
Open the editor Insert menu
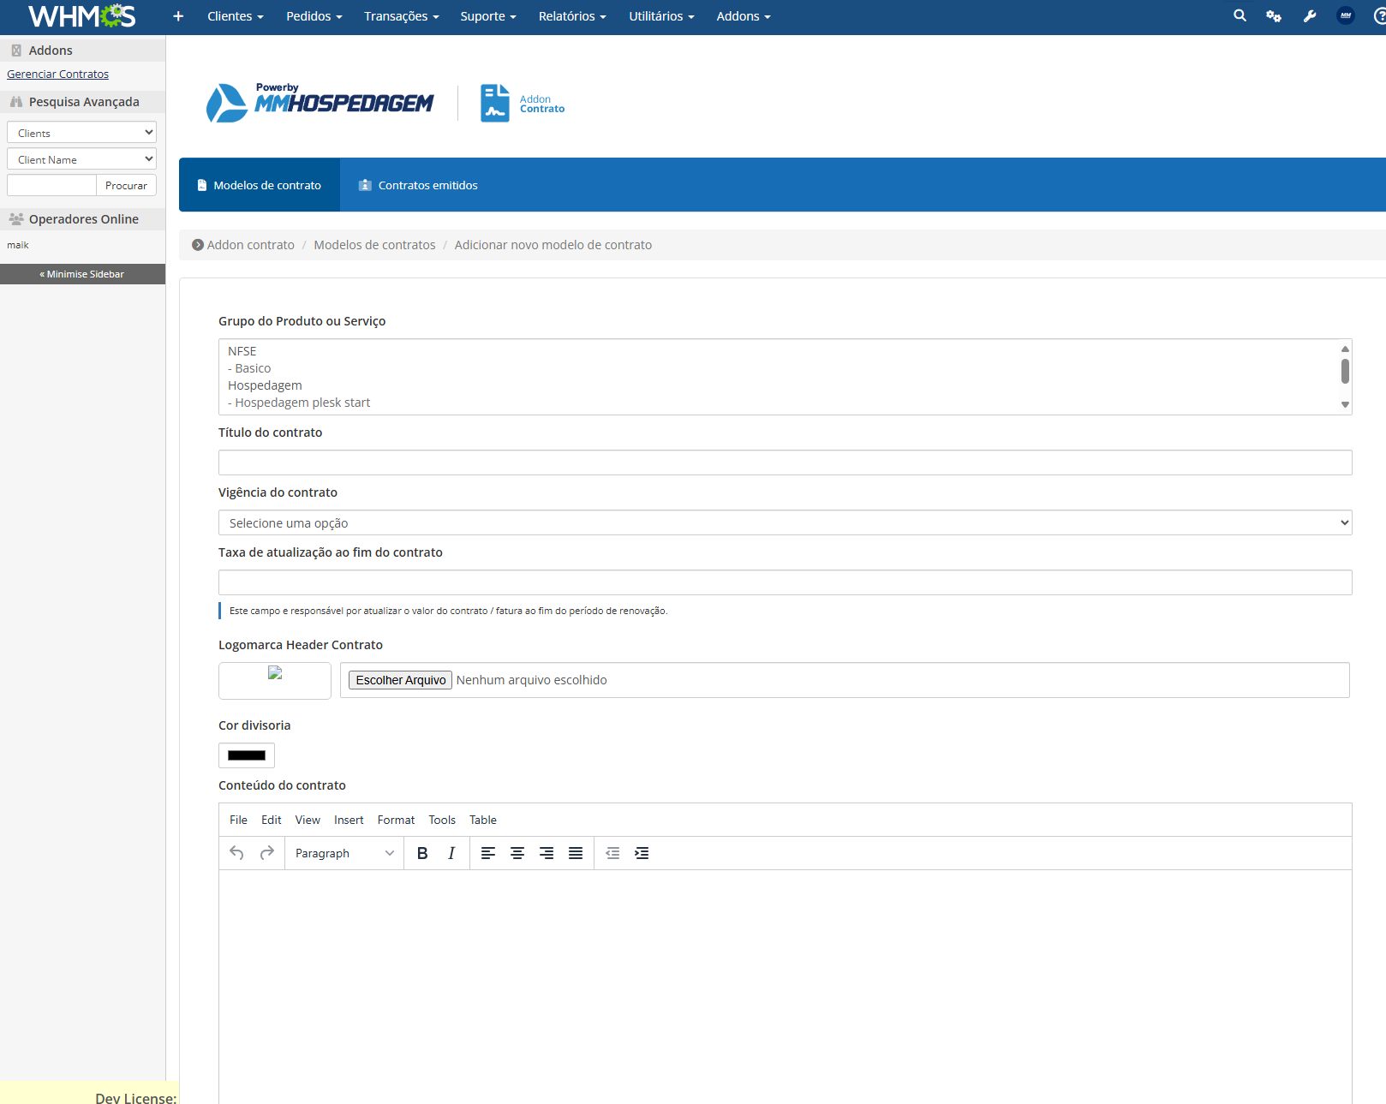[349, 820]
